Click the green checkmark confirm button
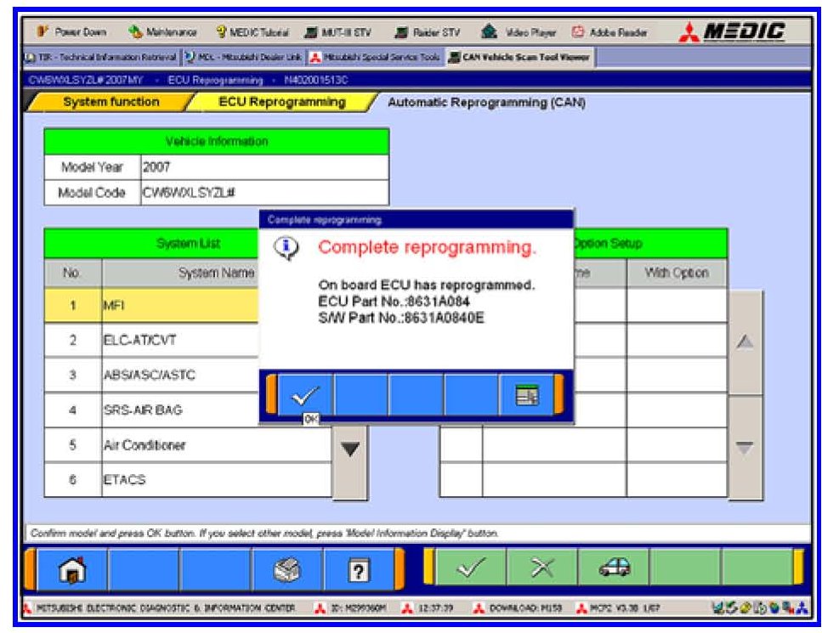822x633 pixels. tap(470, 568)
